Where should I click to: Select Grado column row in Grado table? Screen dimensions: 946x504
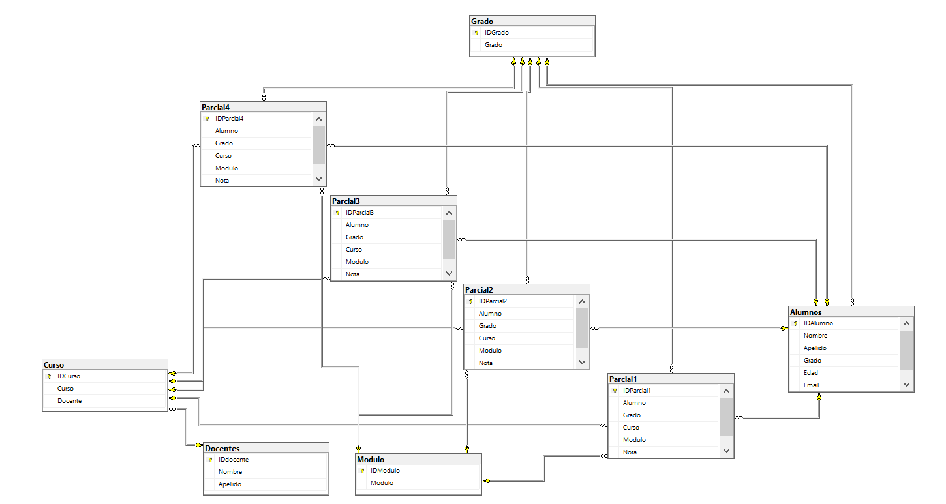(x=532, y=45)
